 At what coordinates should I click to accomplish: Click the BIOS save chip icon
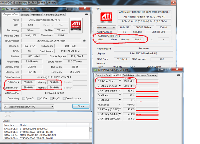coord(84,41)
